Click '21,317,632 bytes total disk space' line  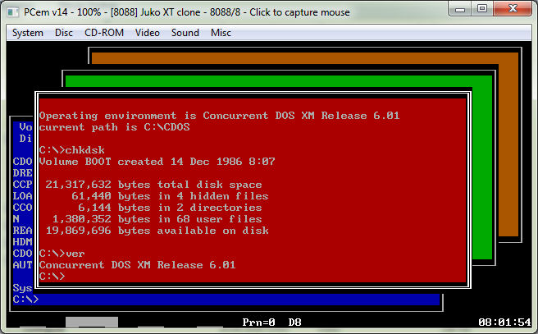153,185
